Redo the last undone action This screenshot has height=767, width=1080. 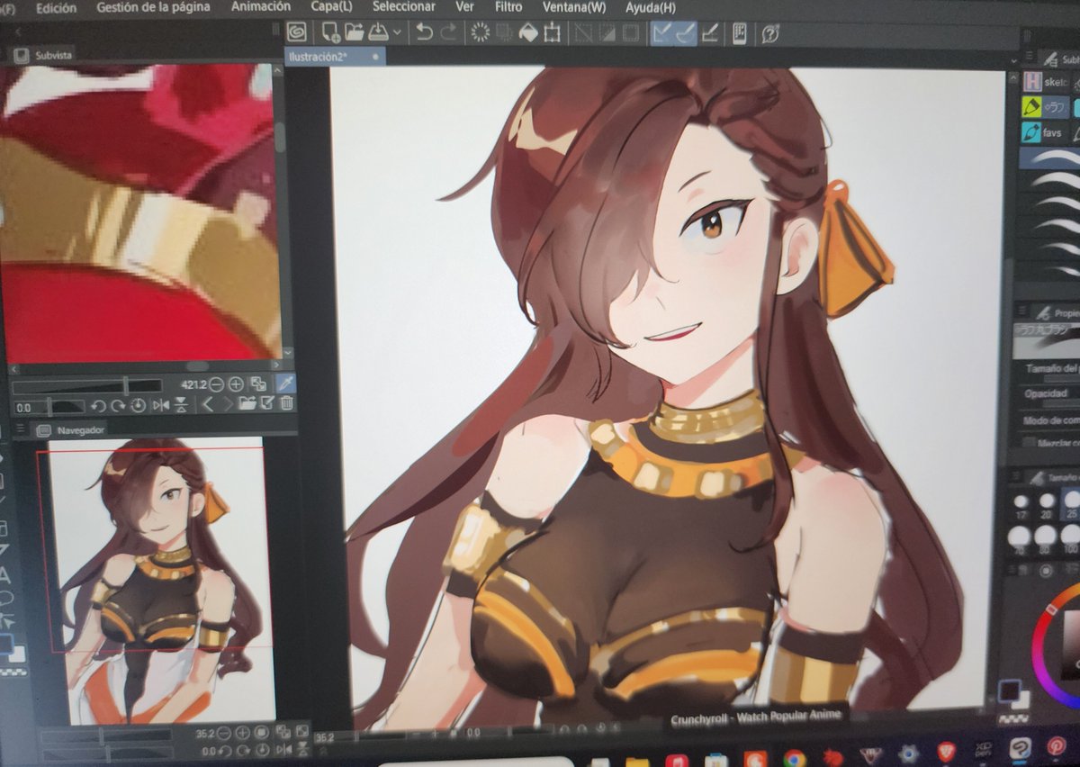tap(448, 32)
